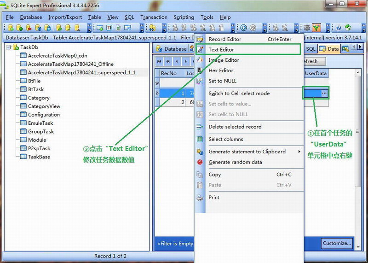Click the filter funnel icon in toolbar
Image resolution: width=368 pixels, height=263 pixels.
pos(316,28)
